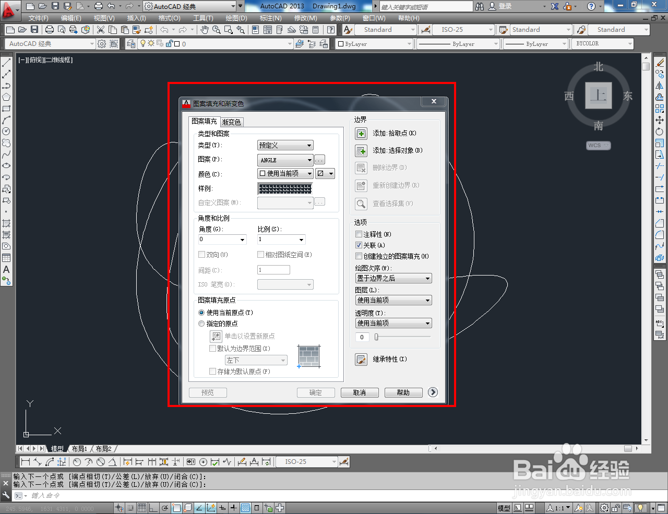Viewport: 668px width, 514px height.
Task: Open the Transparency dropdown (透明度)
Action: [393, 323]
